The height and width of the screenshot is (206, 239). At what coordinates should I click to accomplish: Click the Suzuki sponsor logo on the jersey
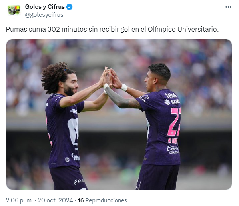172,102
